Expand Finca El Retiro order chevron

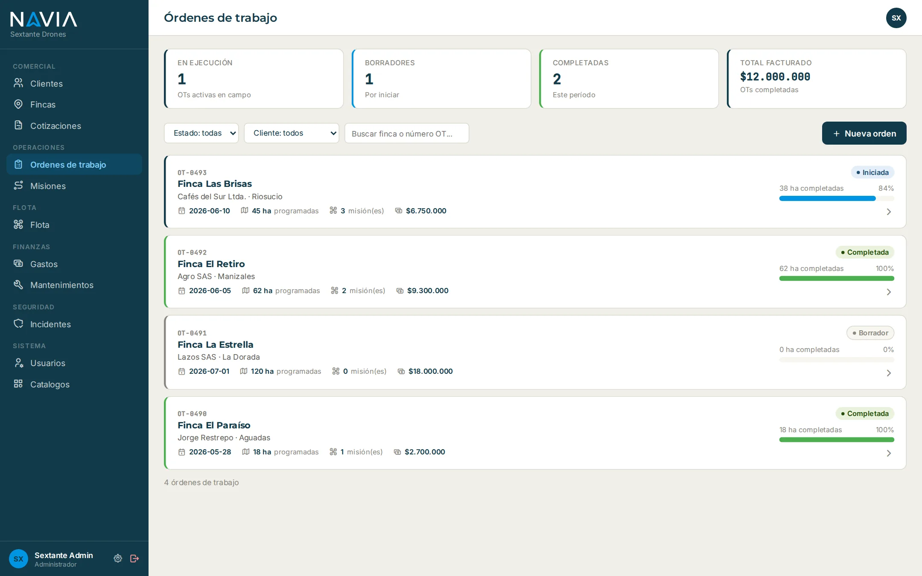(889, 292)
